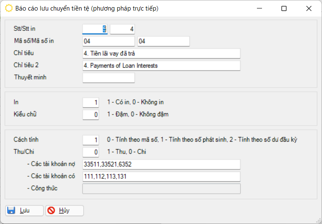Click the In print flag field
Image resolution: width=322 pixels, height=224 pixels.
coord(91,102)
